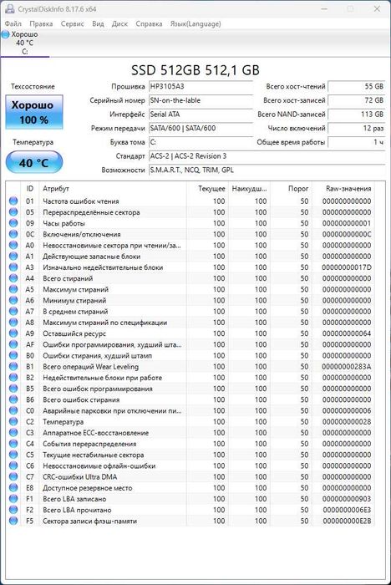Click the Прошивка field HP3105A3
The width and height of the screenshot is (391, 585).
(201, 87)
